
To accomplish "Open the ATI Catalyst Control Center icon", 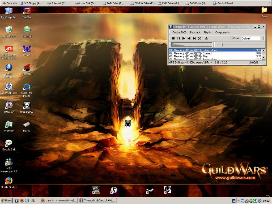I will point(9,52).
